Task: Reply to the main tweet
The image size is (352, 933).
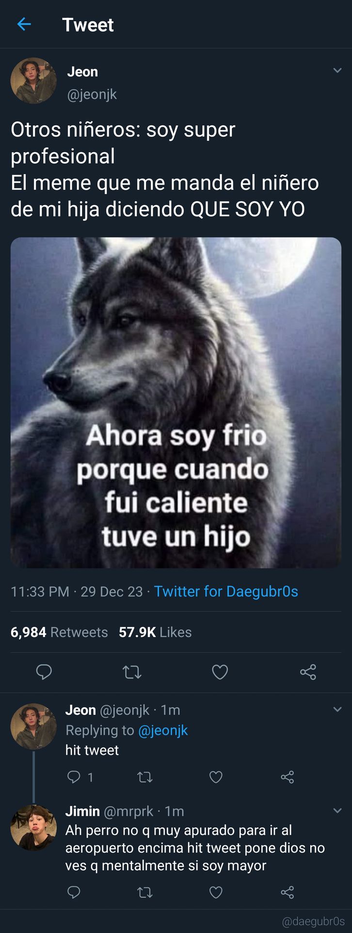Action: (x=44, y=672)
